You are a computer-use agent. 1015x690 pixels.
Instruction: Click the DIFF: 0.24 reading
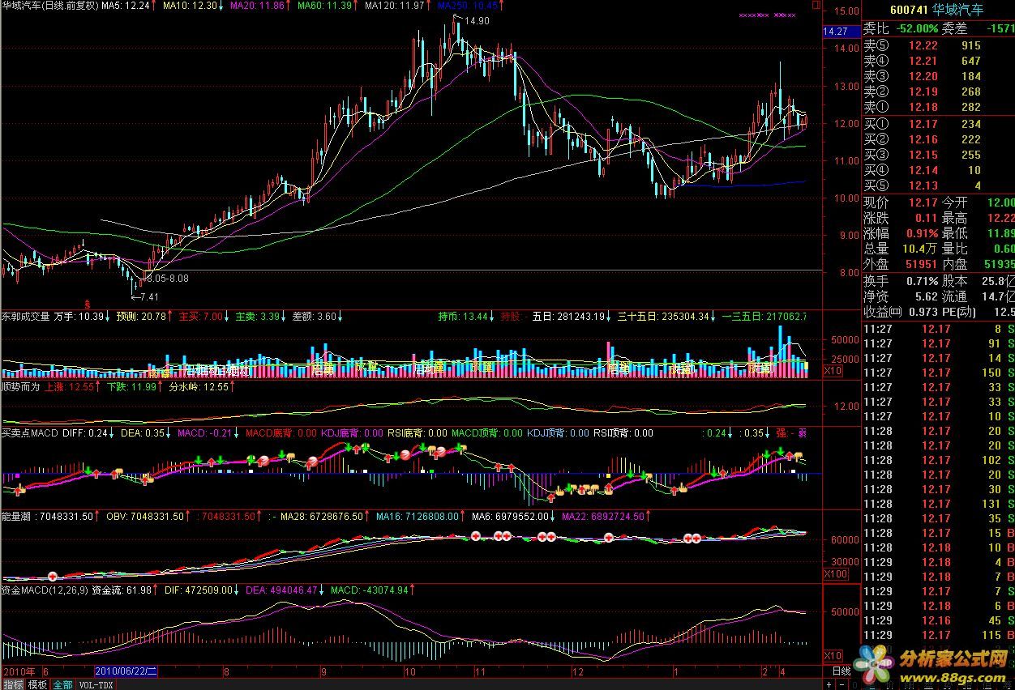click(x=85, y=433)
